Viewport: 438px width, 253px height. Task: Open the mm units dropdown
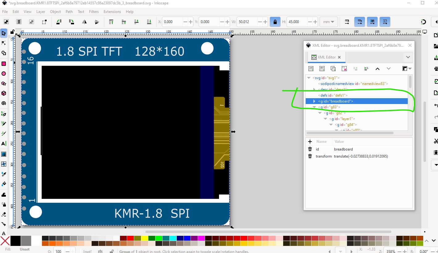click(x=328, y=22)
